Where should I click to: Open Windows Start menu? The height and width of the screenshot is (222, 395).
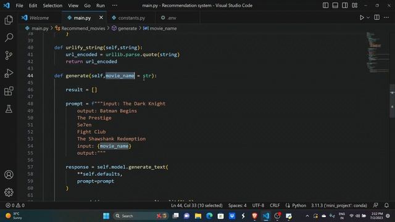click(x=106, y=216)
